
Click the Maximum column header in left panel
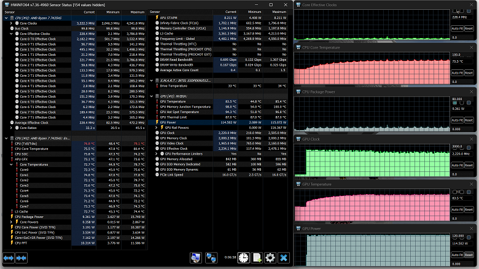pos(137,12)
